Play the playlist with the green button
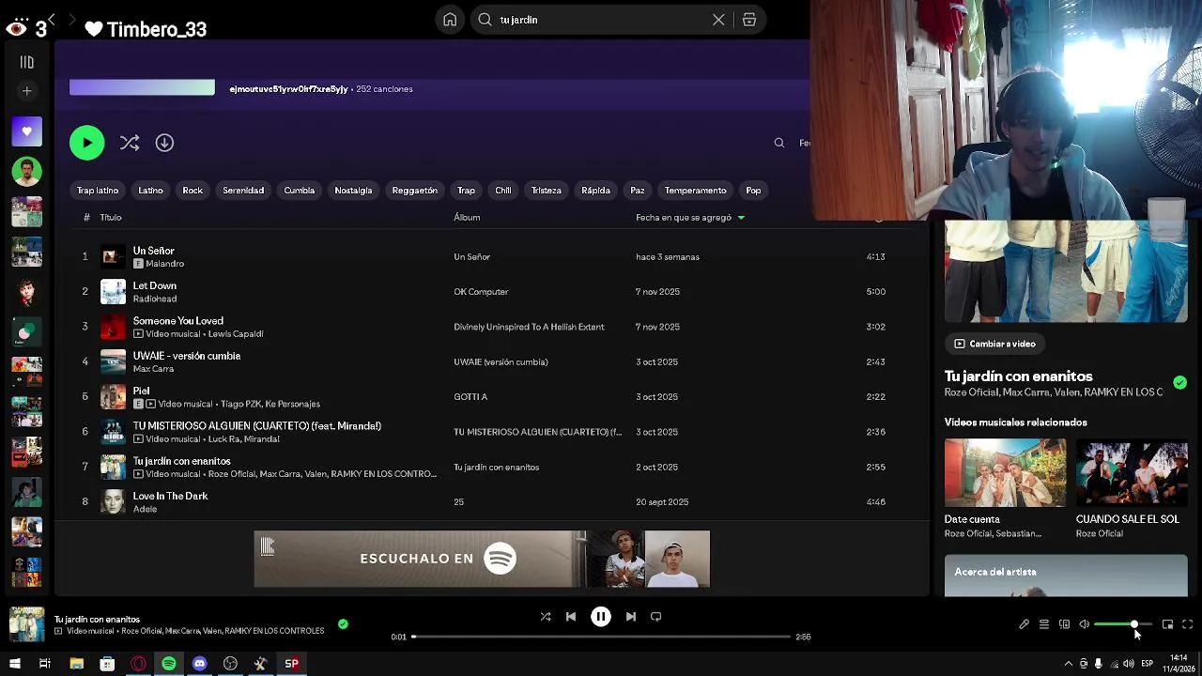Viewport: 1202px width, 676px height. pos(86,143)
